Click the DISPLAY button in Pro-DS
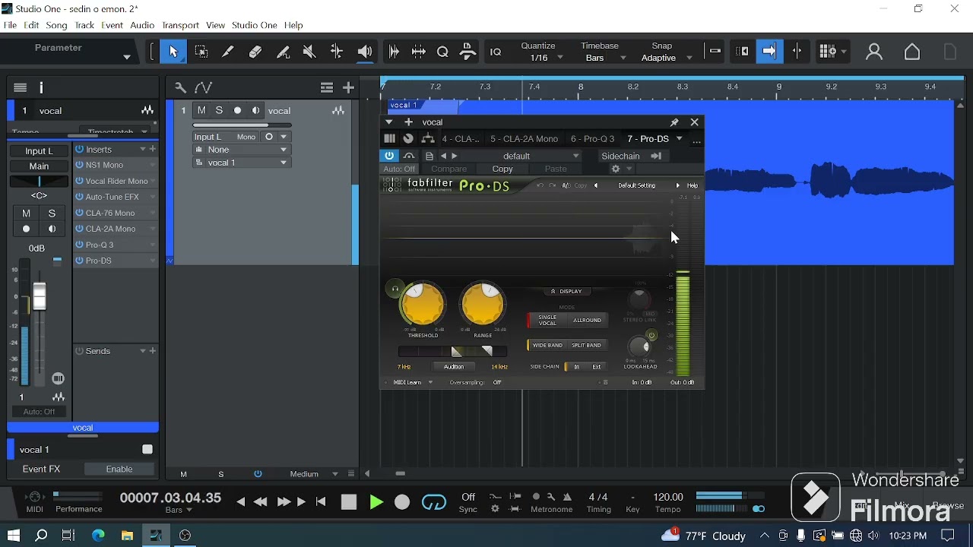 [567, 292]
